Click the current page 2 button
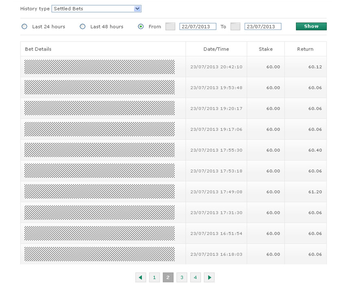Viewport: 347px width, 286px height. (x=168, y=277)
